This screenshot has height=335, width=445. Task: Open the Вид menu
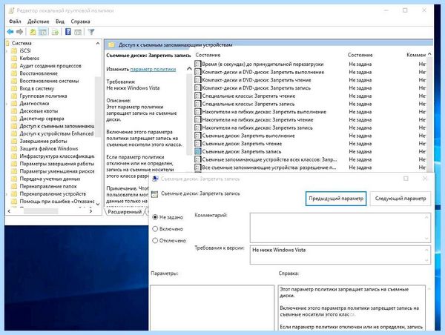tap(60, 21)
